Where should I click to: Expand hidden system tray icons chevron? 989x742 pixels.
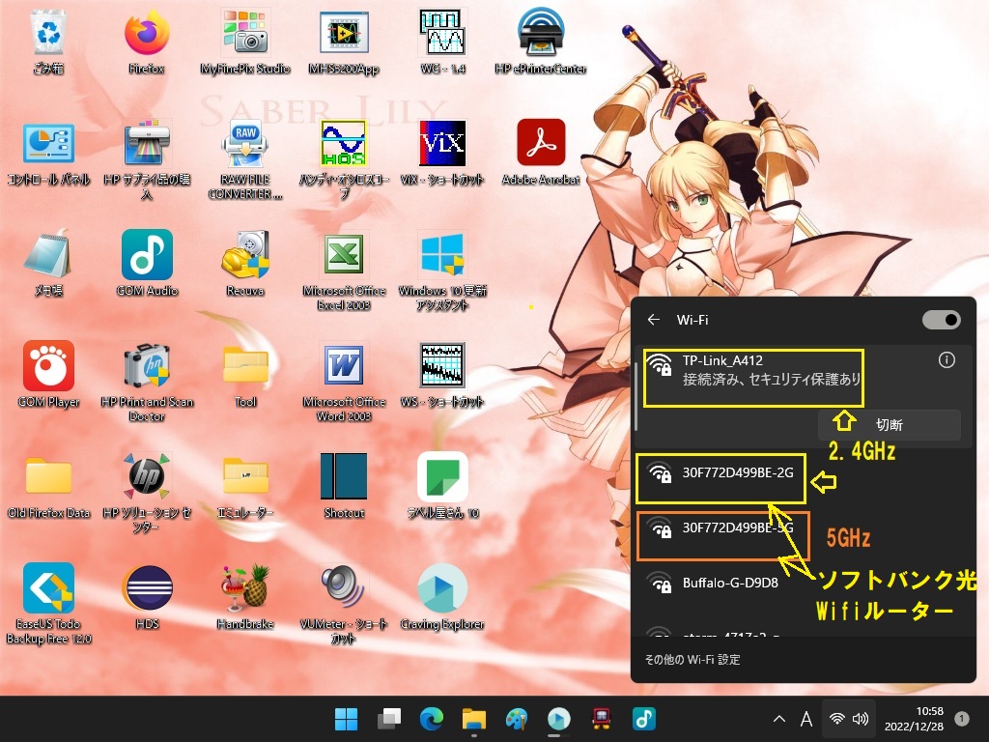[x=779, y=719]
